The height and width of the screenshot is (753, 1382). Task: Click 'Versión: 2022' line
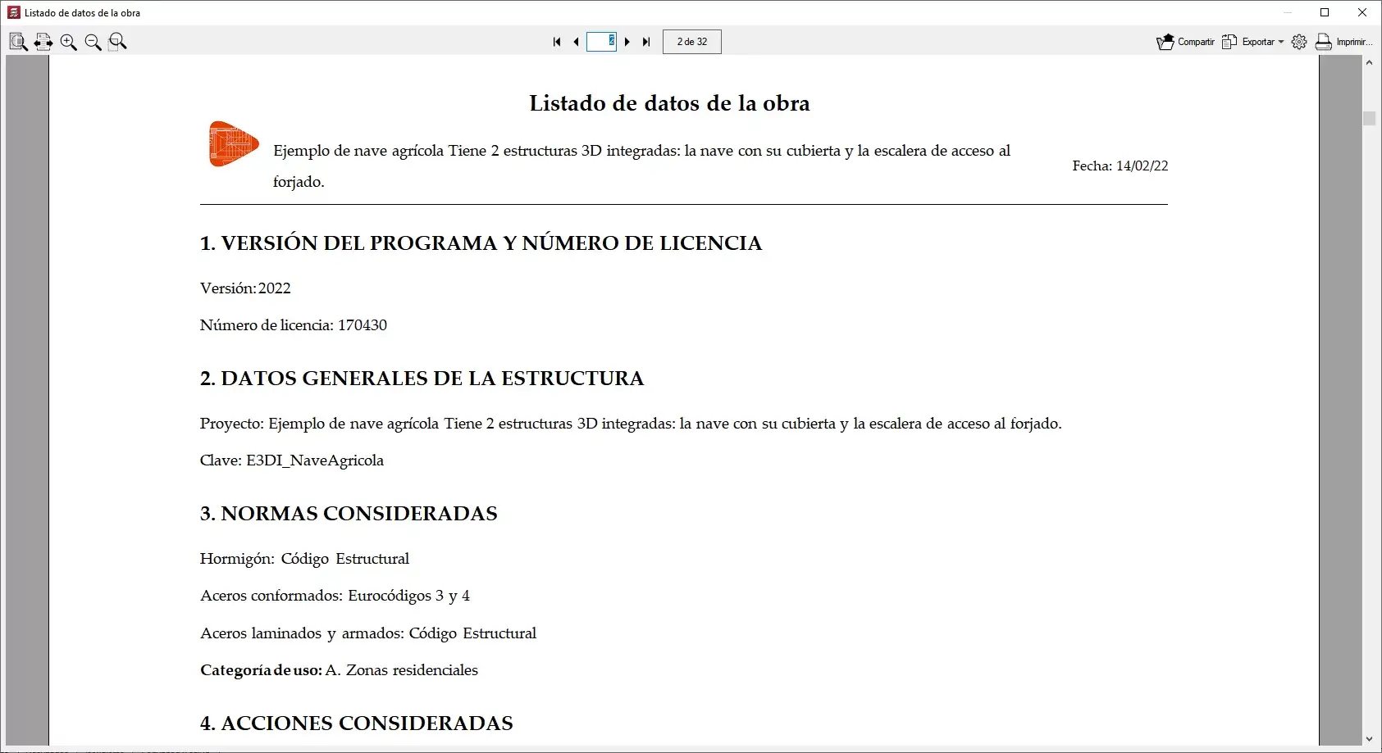(x=245, y=288)
